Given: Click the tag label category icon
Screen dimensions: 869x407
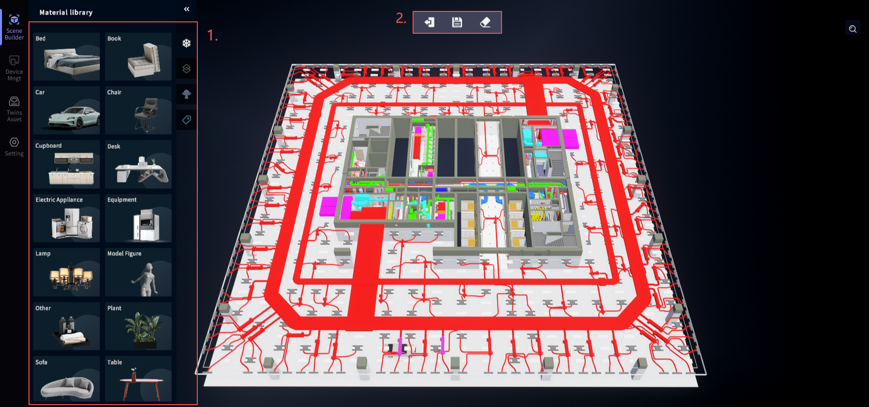Looking at the screenshot, I should (186, 120).
